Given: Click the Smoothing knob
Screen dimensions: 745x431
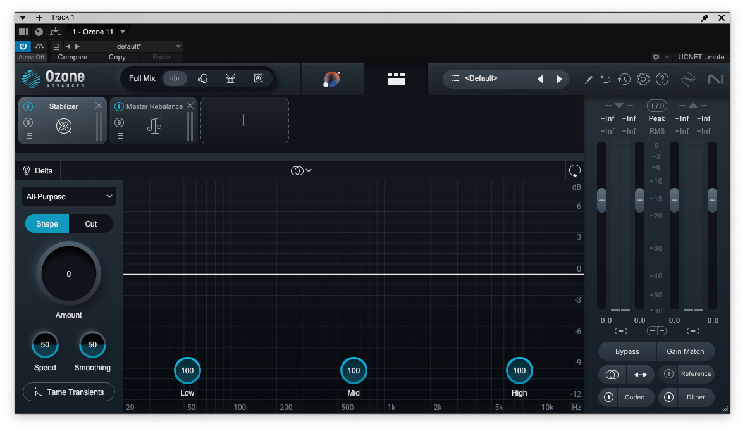Looking at the screenshot, I should pyautogui.click(x=92, y=345).
